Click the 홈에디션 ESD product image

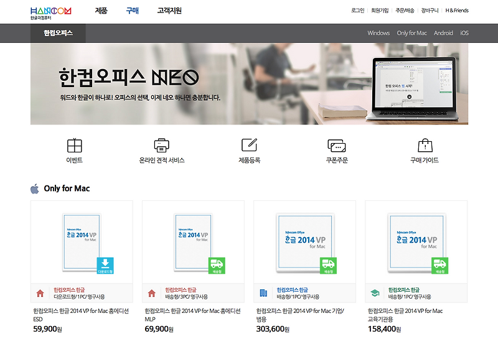click(x=82, y=242)
